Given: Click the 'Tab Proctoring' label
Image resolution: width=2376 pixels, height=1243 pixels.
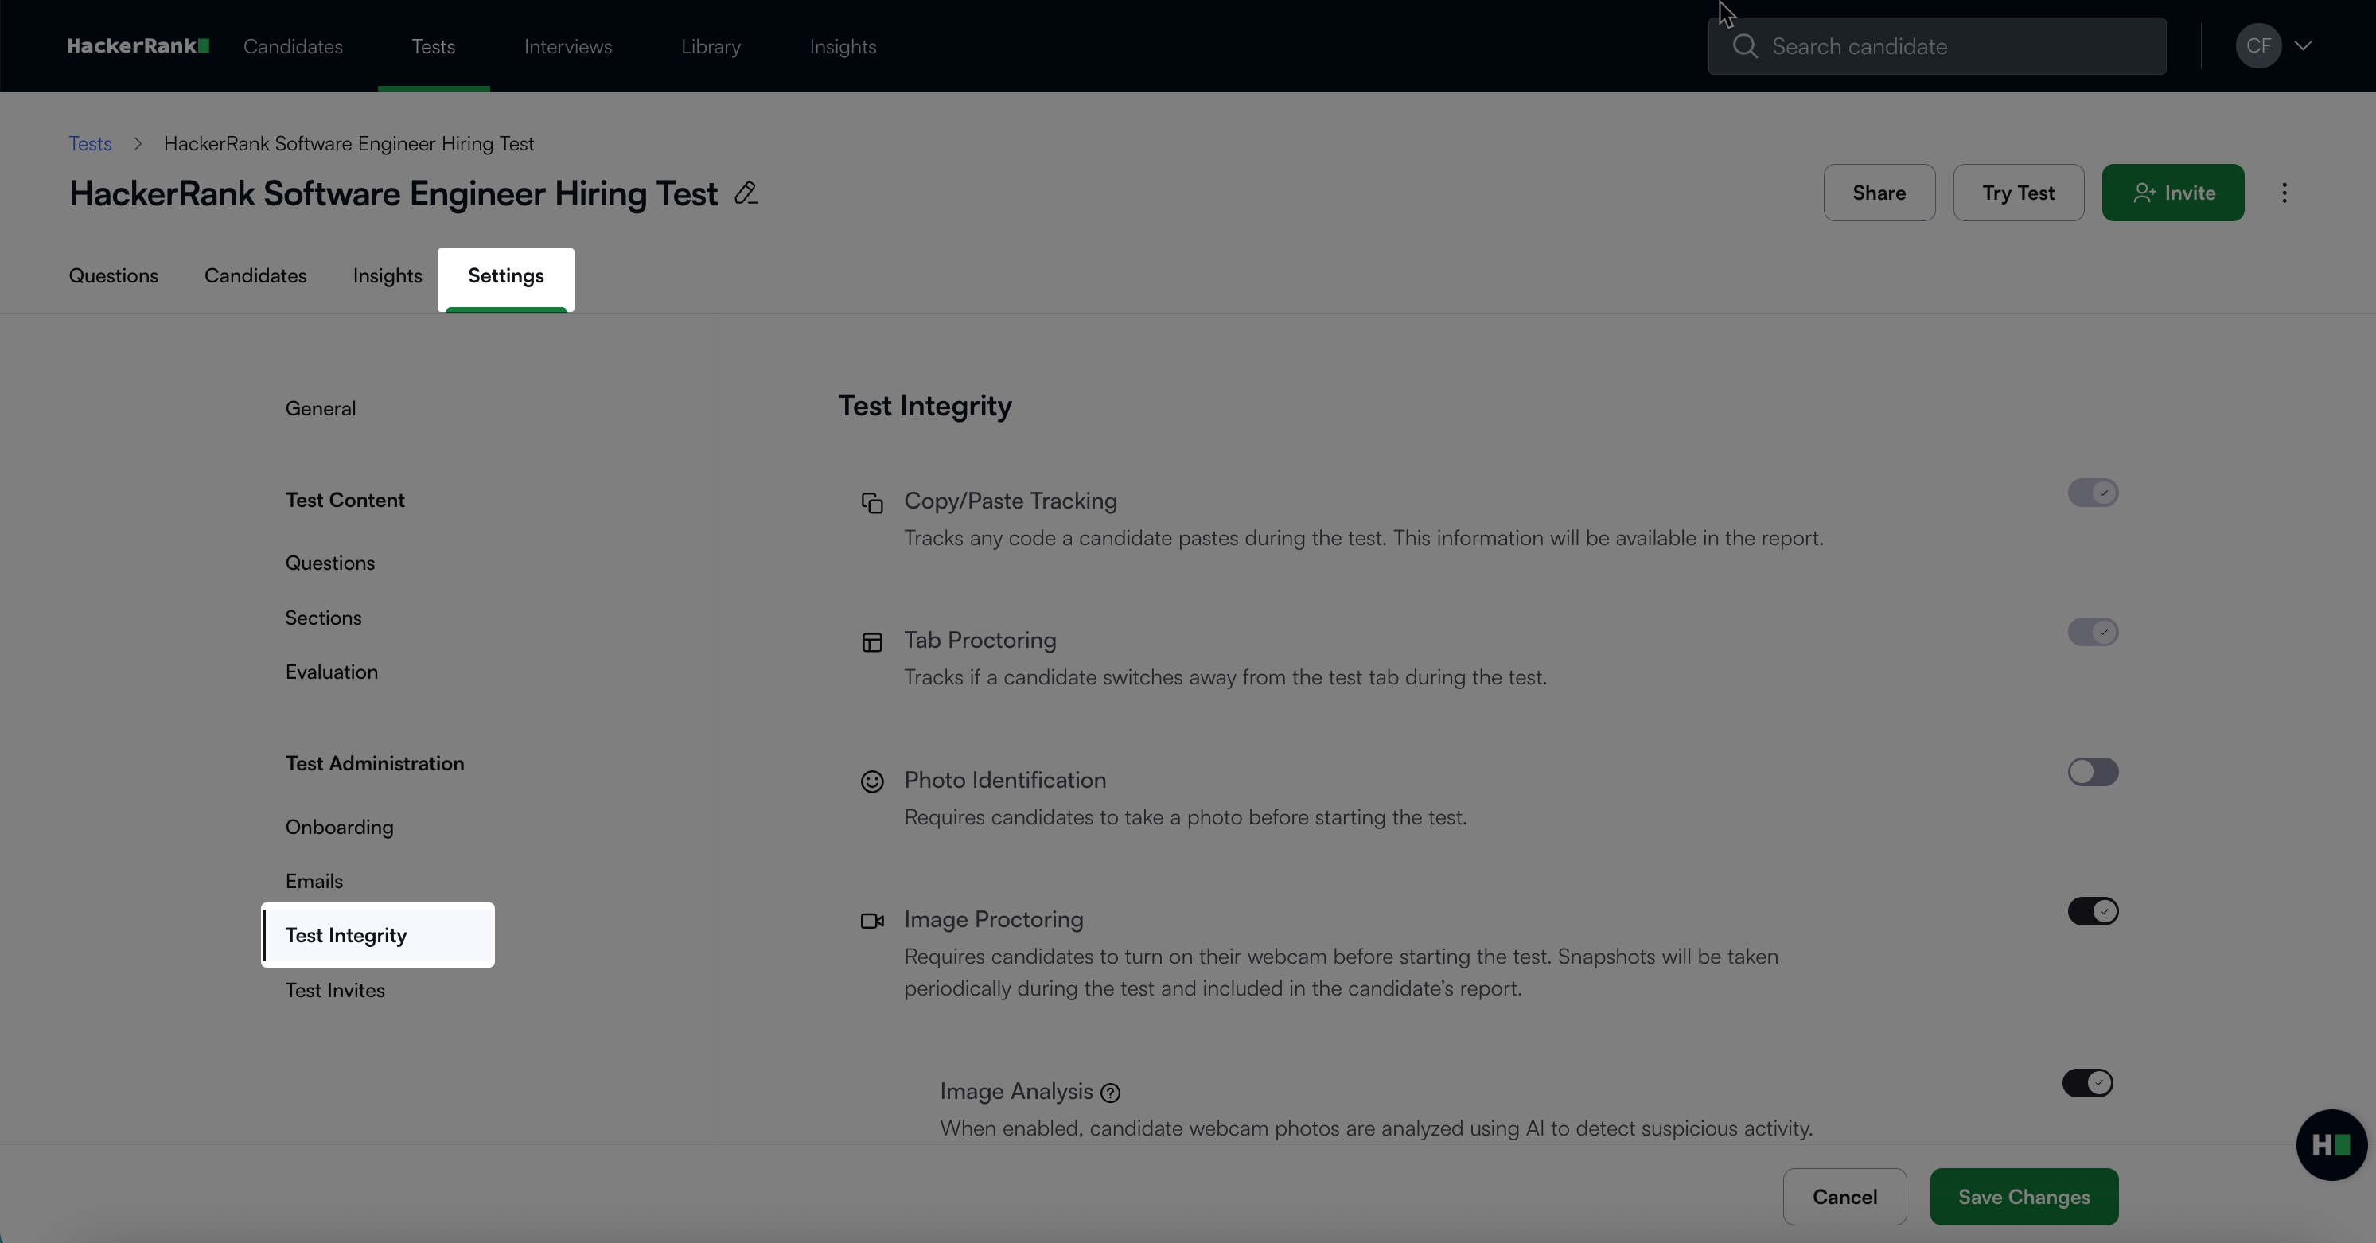Looking at the screenshot, I should (980, 640).
